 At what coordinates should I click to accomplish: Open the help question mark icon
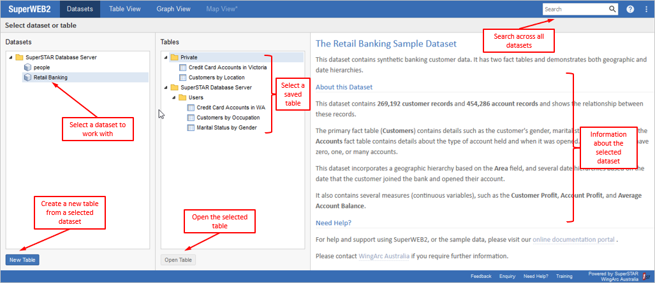[630, 10]
